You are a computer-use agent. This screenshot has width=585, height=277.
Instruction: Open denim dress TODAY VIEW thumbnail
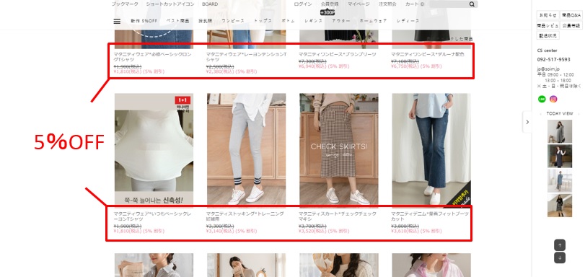coord(560,180)
